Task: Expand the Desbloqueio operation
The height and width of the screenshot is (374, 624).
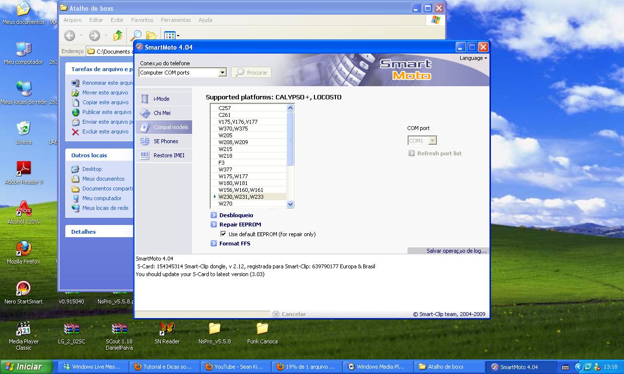Action: pyautogui.click(x=232, y=215)
